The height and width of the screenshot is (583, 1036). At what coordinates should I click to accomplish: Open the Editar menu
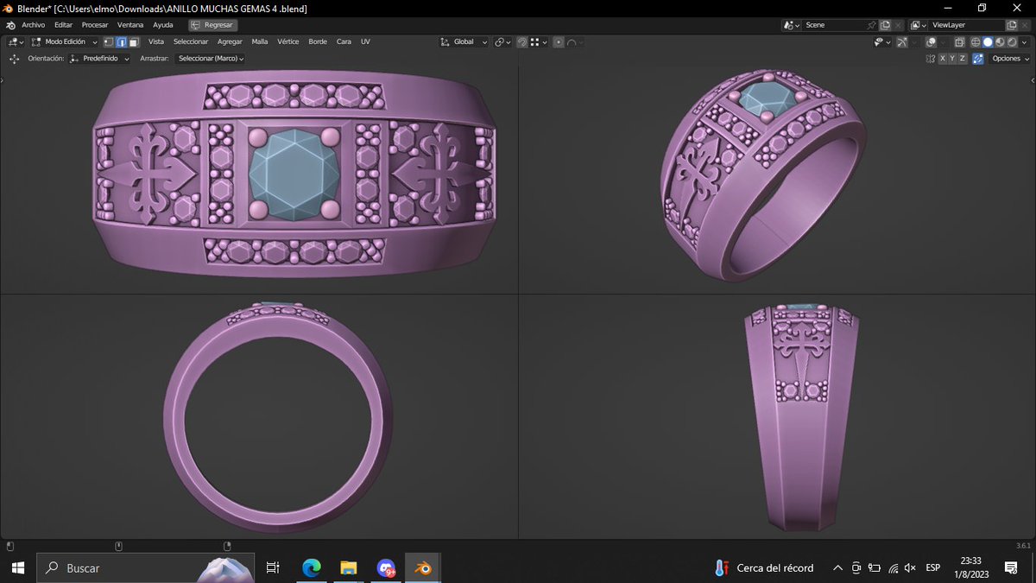[63, 25]
